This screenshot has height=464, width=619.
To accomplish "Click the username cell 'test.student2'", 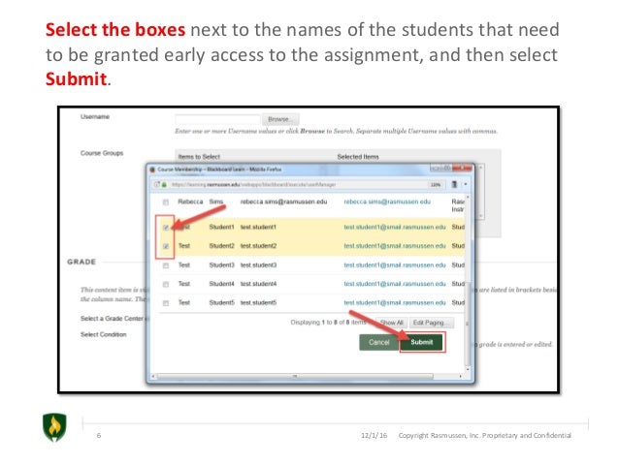I will (x=258, y=246).
